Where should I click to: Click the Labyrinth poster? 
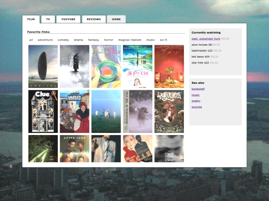pos(169,112)
